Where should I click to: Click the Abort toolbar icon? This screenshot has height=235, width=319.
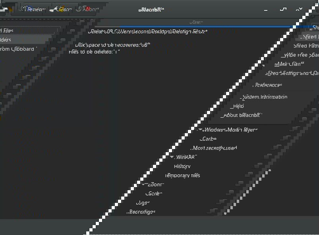point(79,9)
